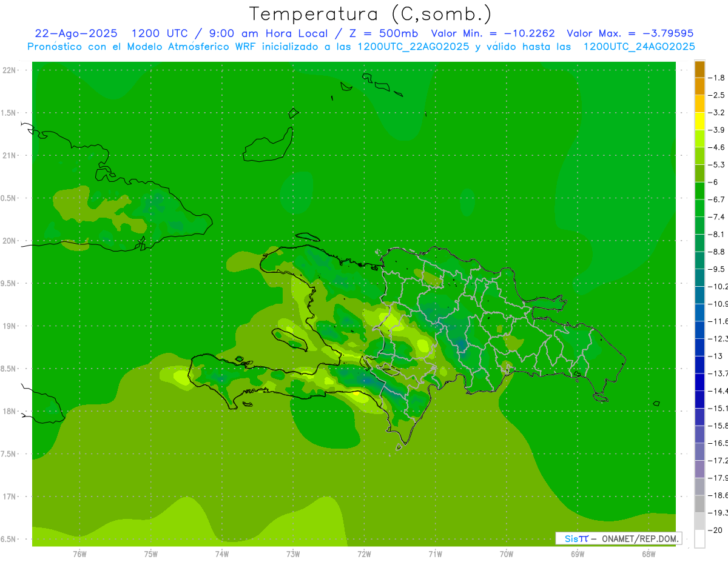Click 'Valor Min. = -10.2262' text

pyautogui.click(x=493, y=33)
